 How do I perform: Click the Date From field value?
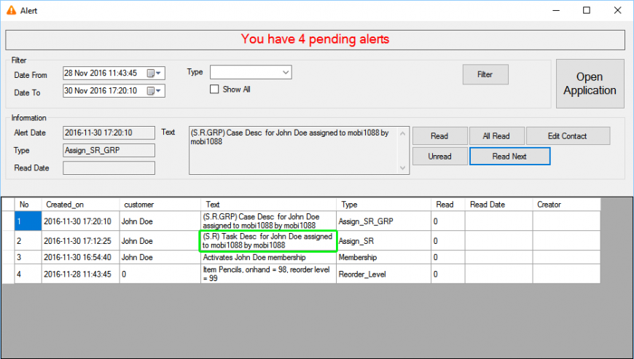pyautogui.click(x=101, y=73)
